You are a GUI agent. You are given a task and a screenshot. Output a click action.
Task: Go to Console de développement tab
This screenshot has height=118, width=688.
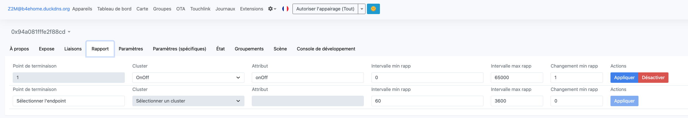(326, 49)
